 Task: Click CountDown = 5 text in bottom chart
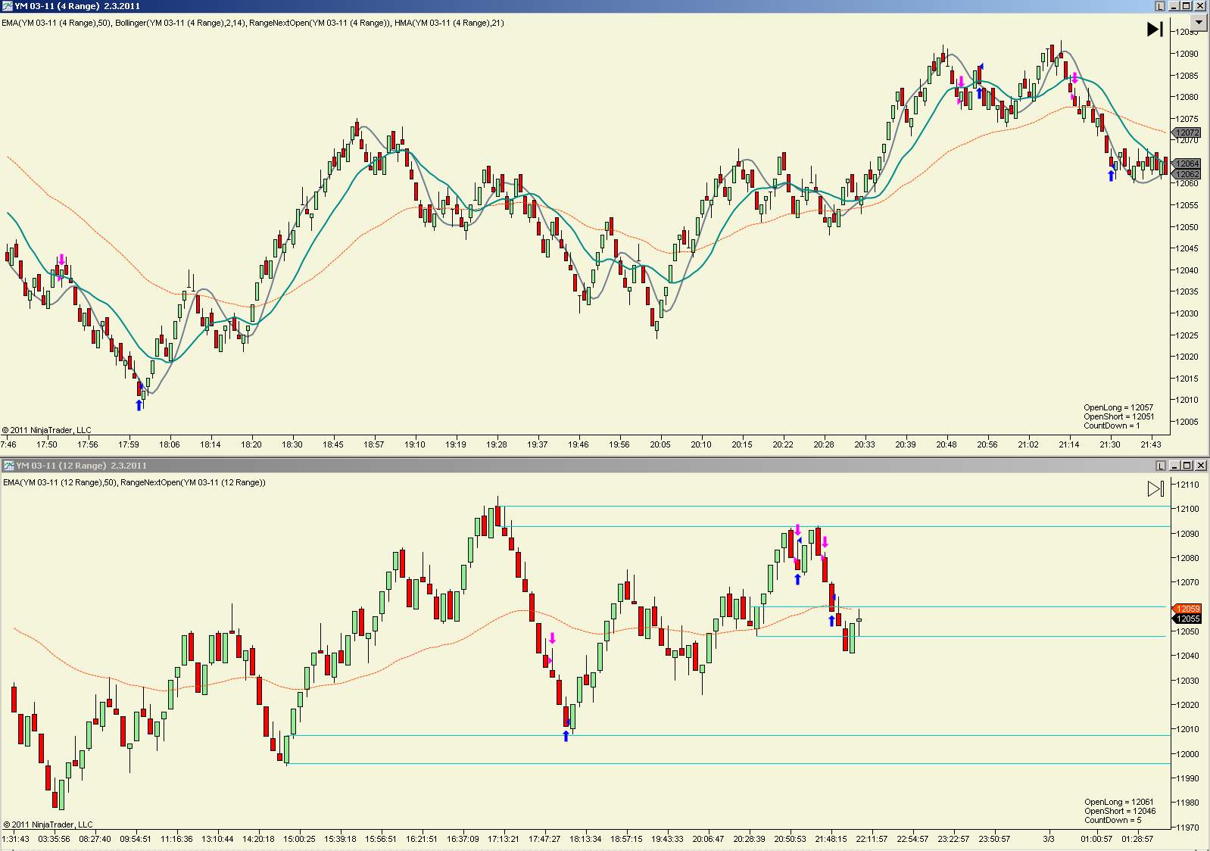(1113, 820)
